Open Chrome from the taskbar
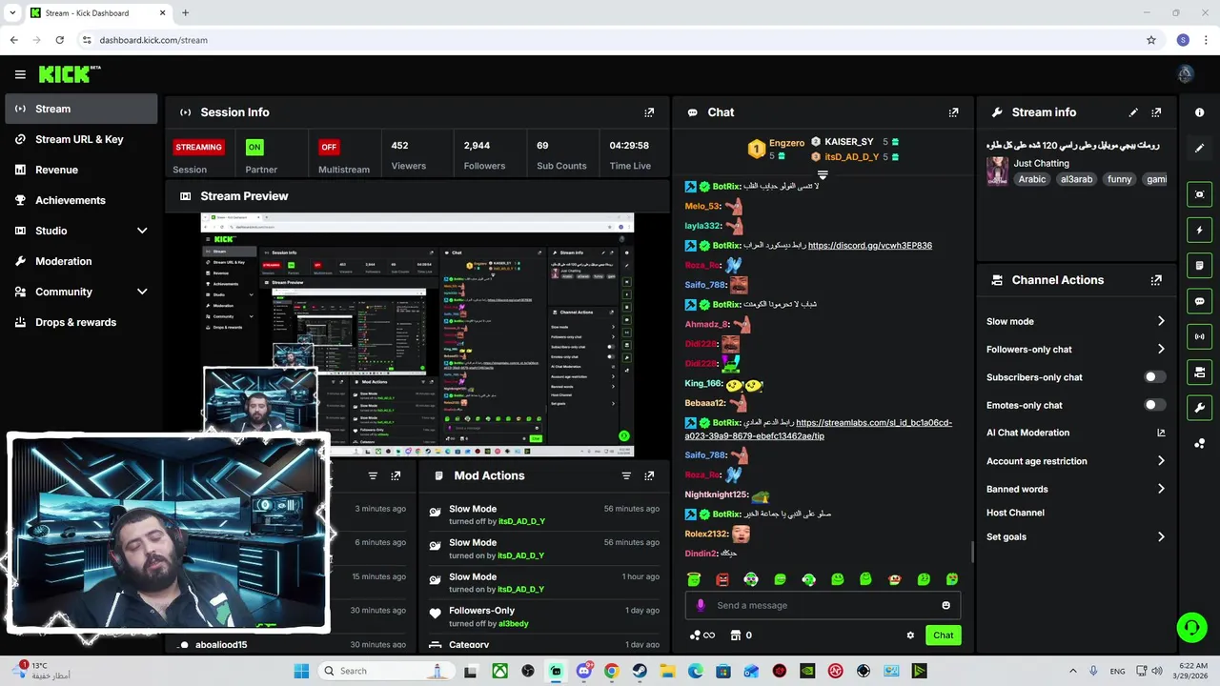1220x686 pixels. coord(612,671)
